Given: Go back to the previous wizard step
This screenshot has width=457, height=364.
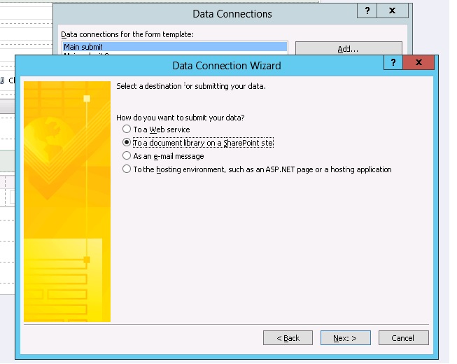Looking at the screenshot, I should coord(288,338).
